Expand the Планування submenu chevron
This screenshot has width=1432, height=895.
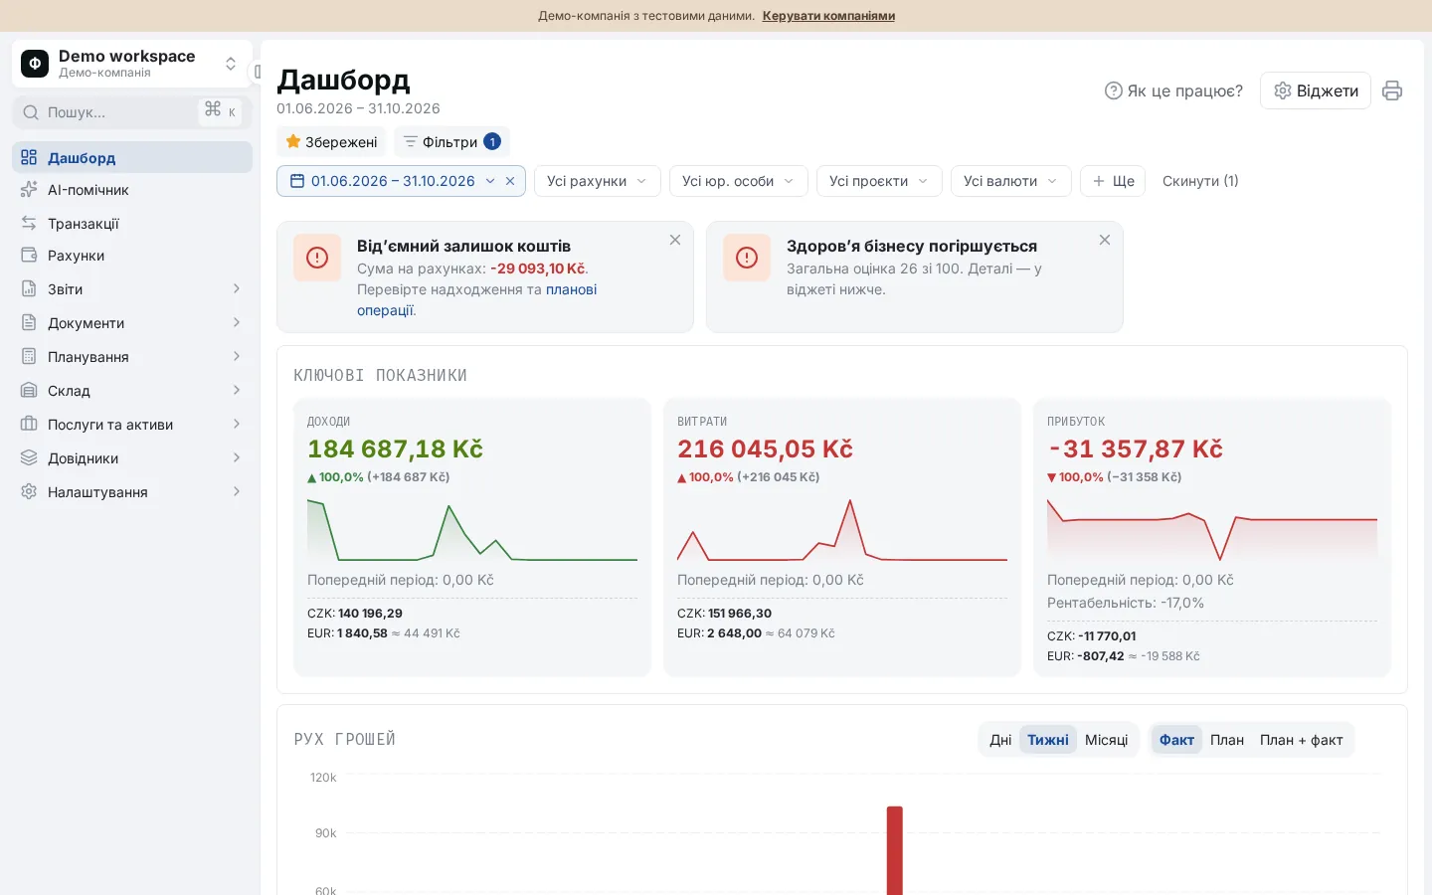click(x=237, y=356)
